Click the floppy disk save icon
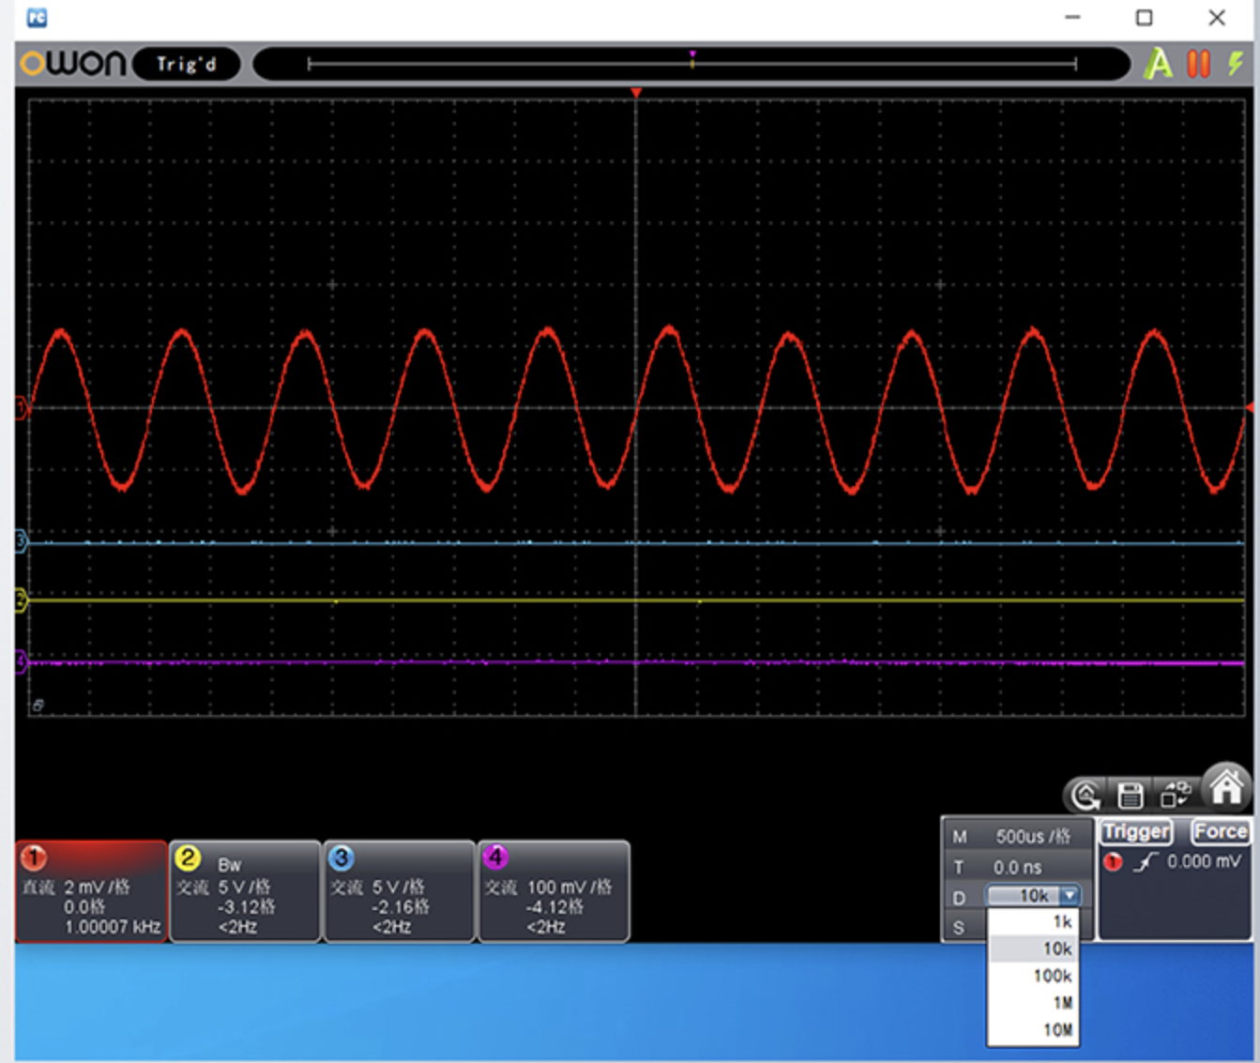This screenshot has width=1260, height=1063. [1130, 796]
